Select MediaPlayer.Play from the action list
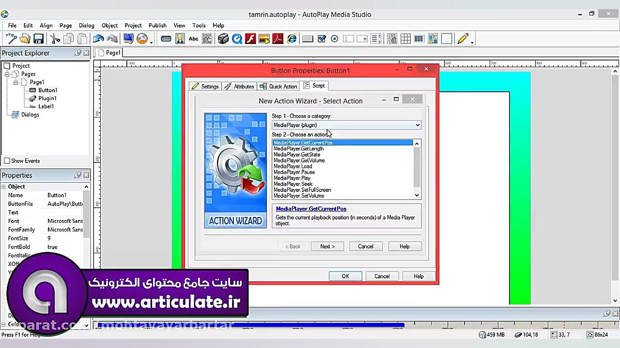The height and width of the screenshot is (348, 620). pyautogui.click(x=292, y=178)
